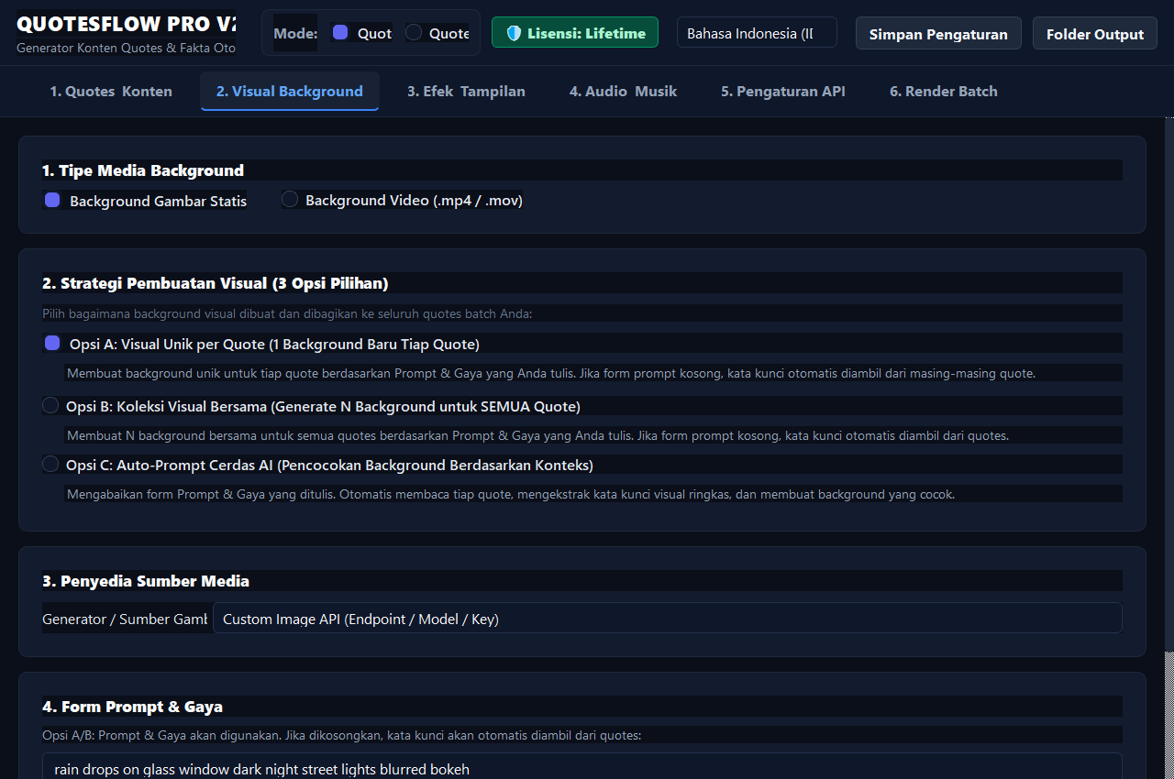Click the "Generator Konten Quotes & Fakta" subtitle

click(x=126, y=47)
